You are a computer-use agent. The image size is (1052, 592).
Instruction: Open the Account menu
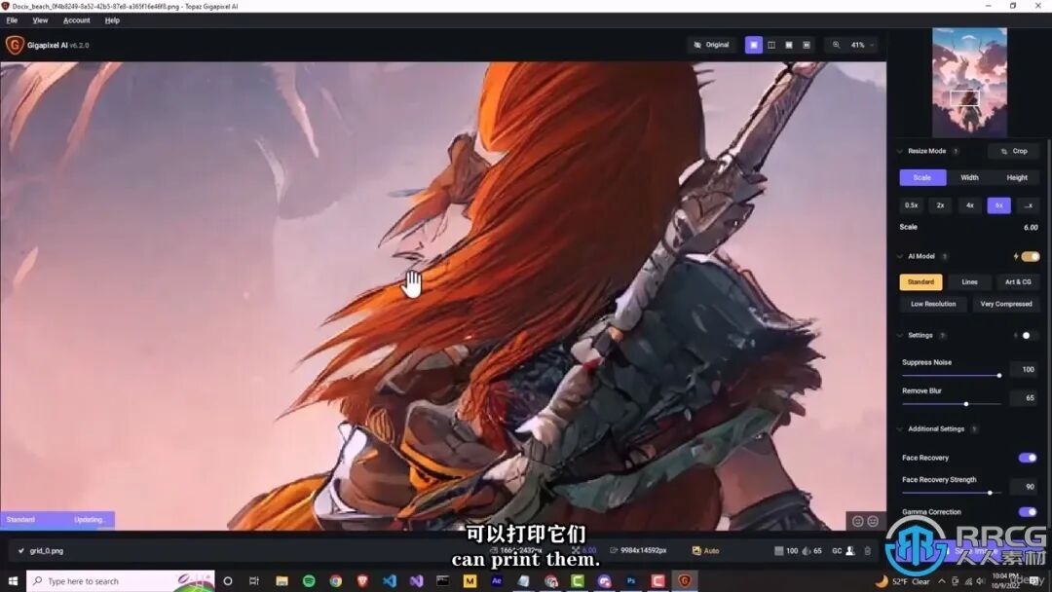coord(77,20)
